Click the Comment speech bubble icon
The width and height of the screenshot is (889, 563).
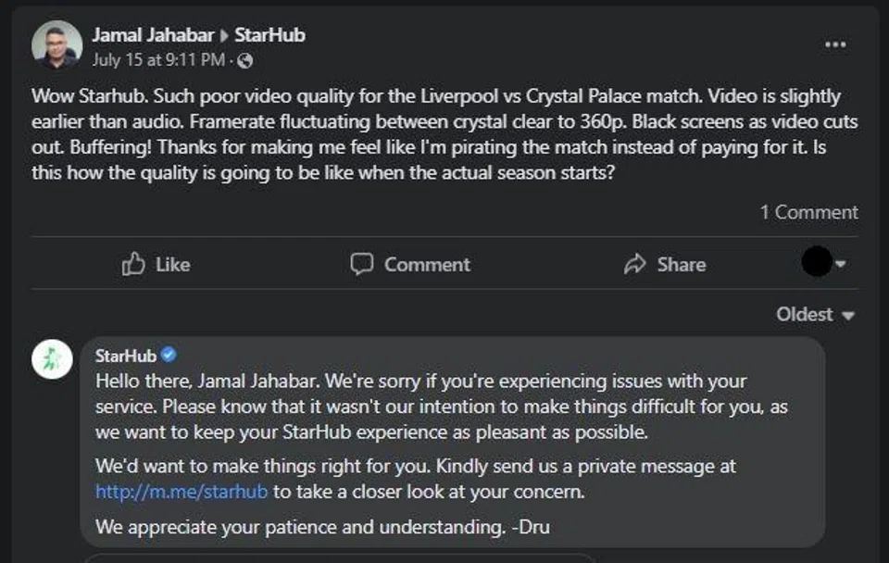click(x=361, y=265)
